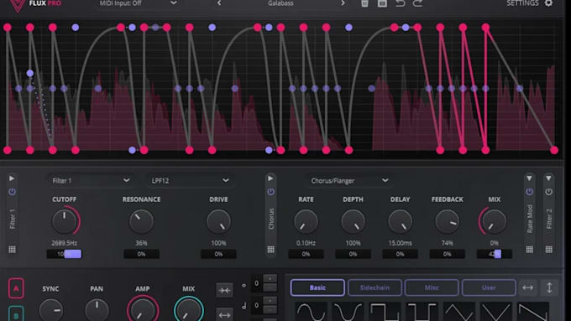Switch to the Misc shapes tab
This screenshot has height=321, width=571.
coord(432,287)
